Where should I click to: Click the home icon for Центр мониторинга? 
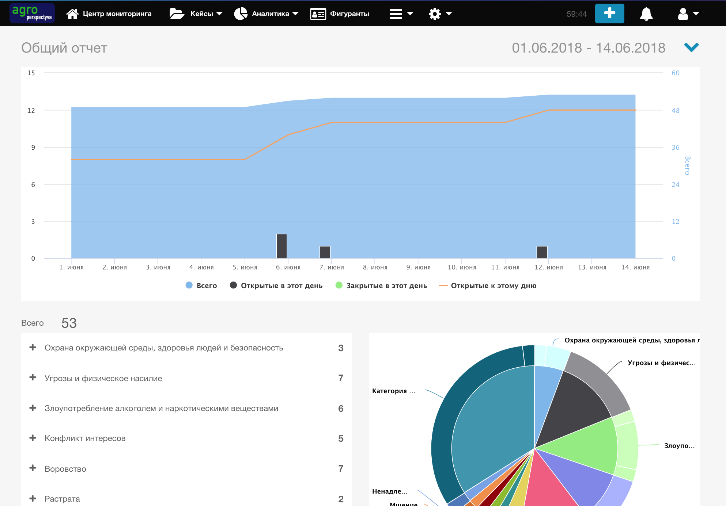[x=72, y=14]
